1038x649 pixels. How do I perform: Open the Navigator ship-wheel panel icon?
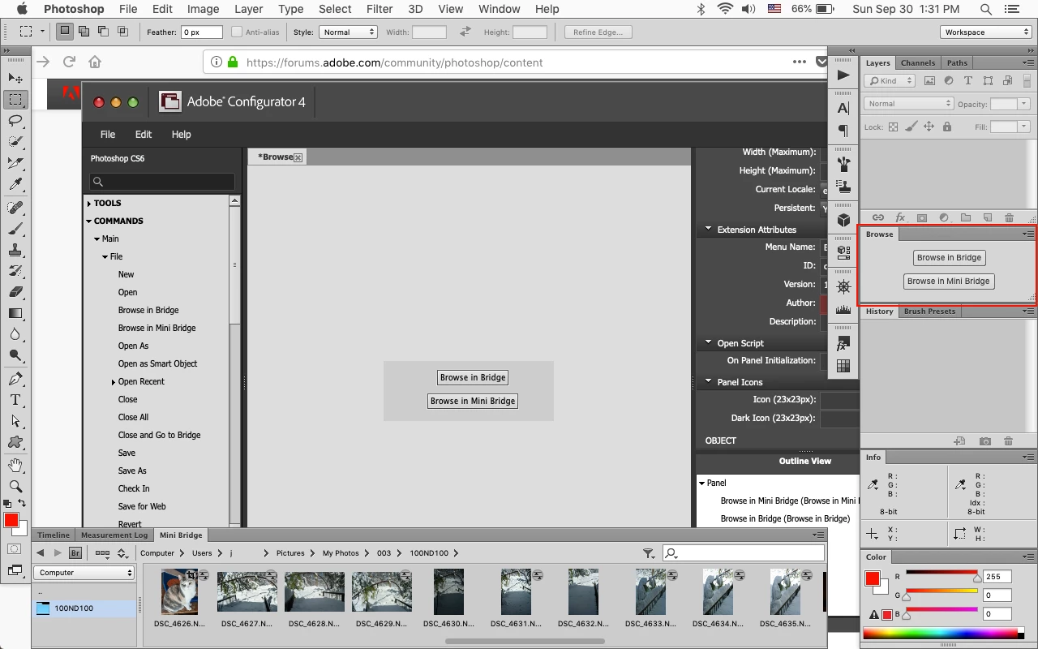843,287
